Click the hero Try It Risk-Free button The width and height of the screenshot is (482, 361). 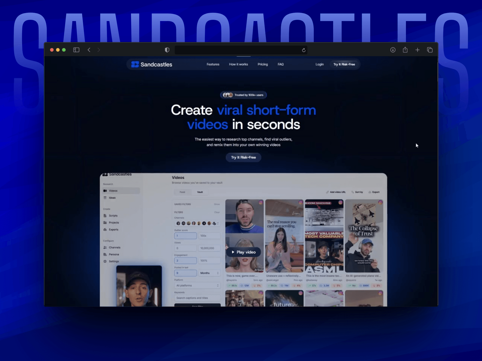tap(244, 157)
